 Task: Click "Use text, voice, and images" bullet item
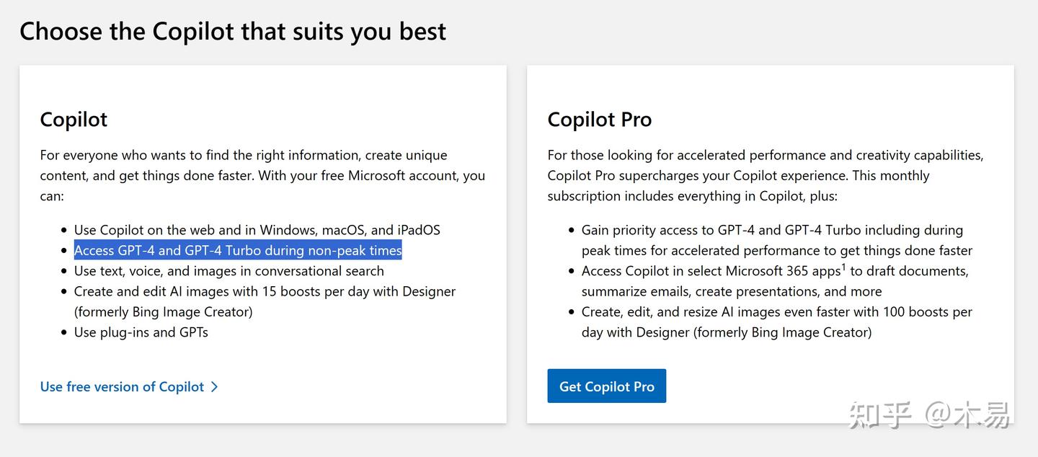(229, 271)
